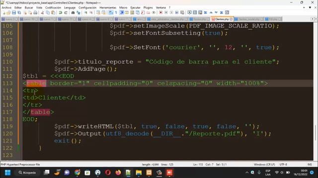318x178 pixels.
Task: Cut the selection using the scissors icon
Action: 42,13
